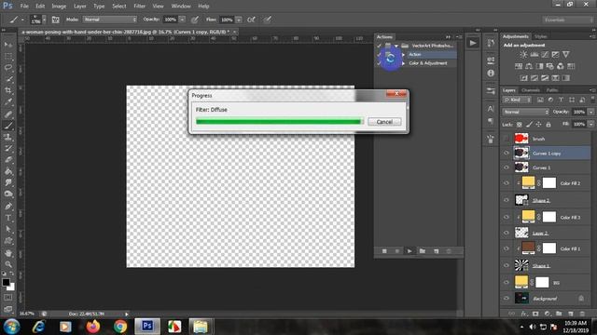Select the Rectangular Marquee tool
This screenshot has height=335, width=597.
click(x=8, y=57)
